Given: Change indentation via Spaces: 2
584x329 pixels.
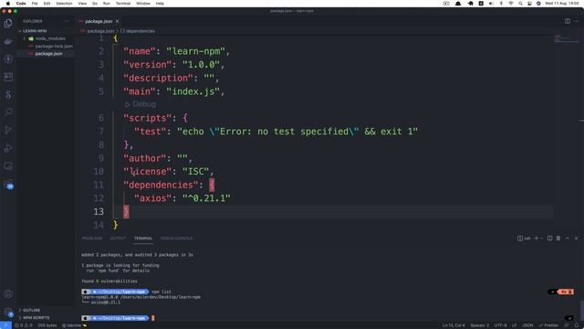Looking at the screenshot, I should click(x=479, y=325).
